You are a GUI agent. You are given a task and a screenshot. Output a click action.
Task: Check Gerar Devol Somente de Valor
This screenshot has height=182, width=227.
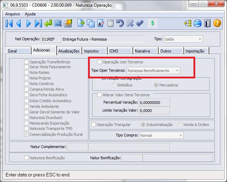point(26,112)
